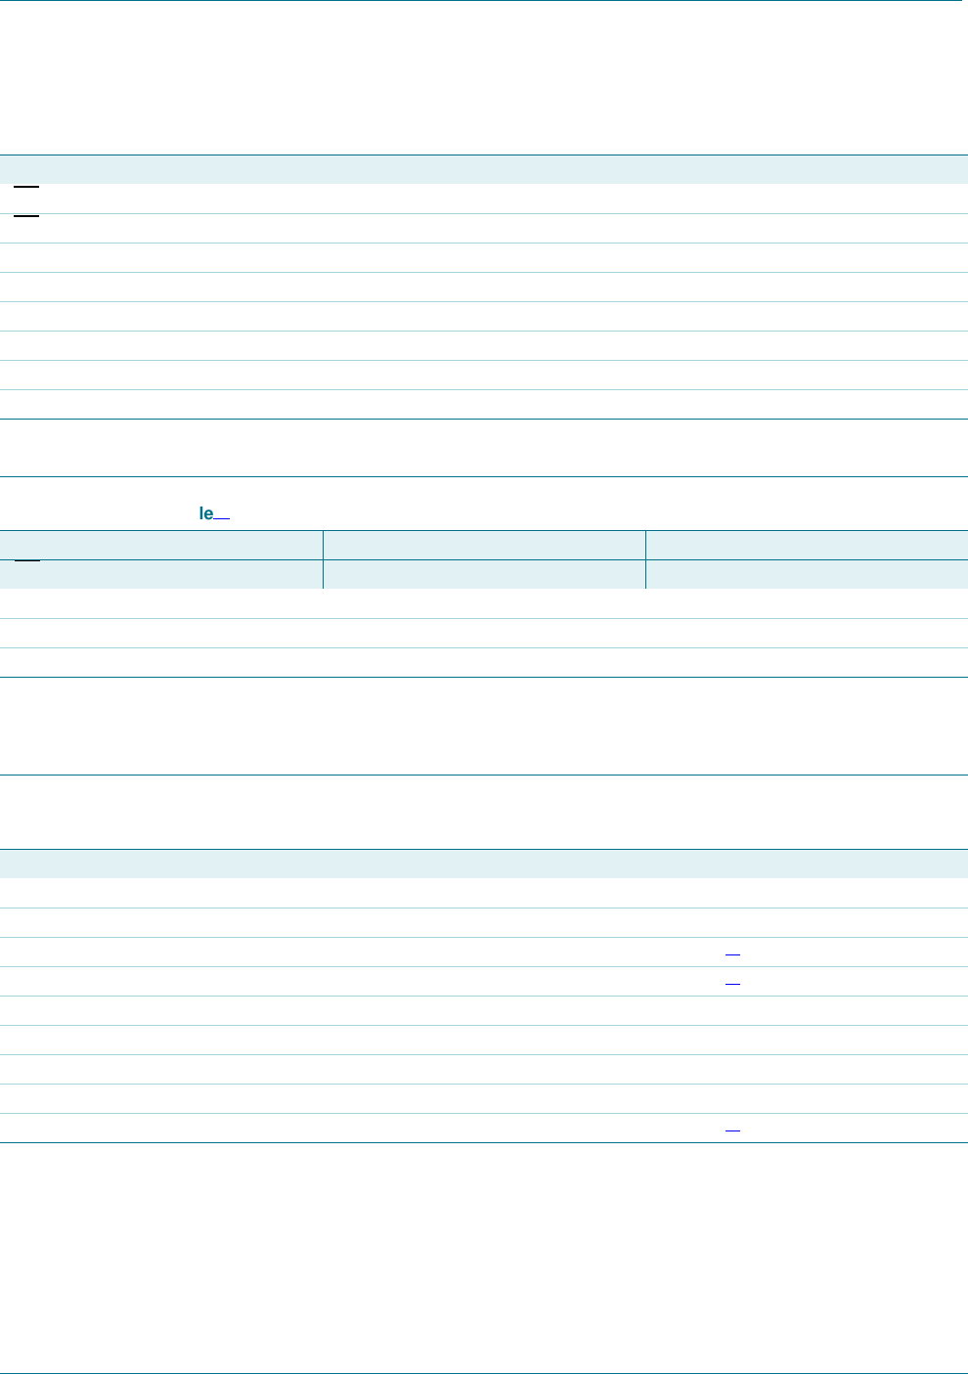Click the middle table's right header cell
Screen dimensions: 968x1374
coord(807,545)
